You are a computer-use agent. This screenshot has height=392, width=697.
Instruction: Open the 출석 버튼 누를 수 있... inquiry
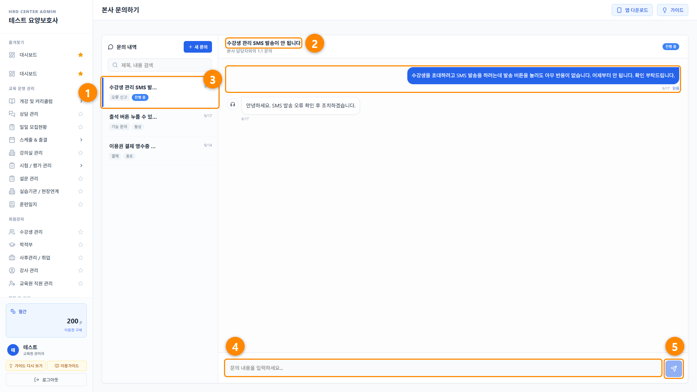(160, 122)
